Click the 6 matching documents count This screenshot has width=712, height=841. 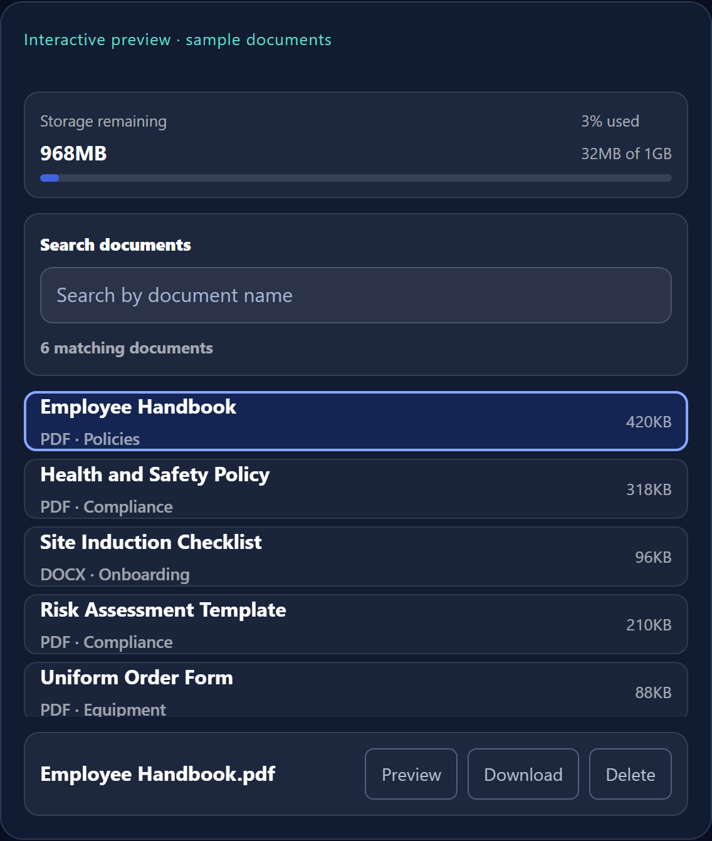tap(127, 348)
